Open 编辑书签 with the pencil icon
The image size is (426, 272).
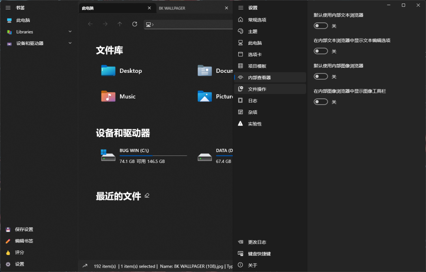coord(9,241)
